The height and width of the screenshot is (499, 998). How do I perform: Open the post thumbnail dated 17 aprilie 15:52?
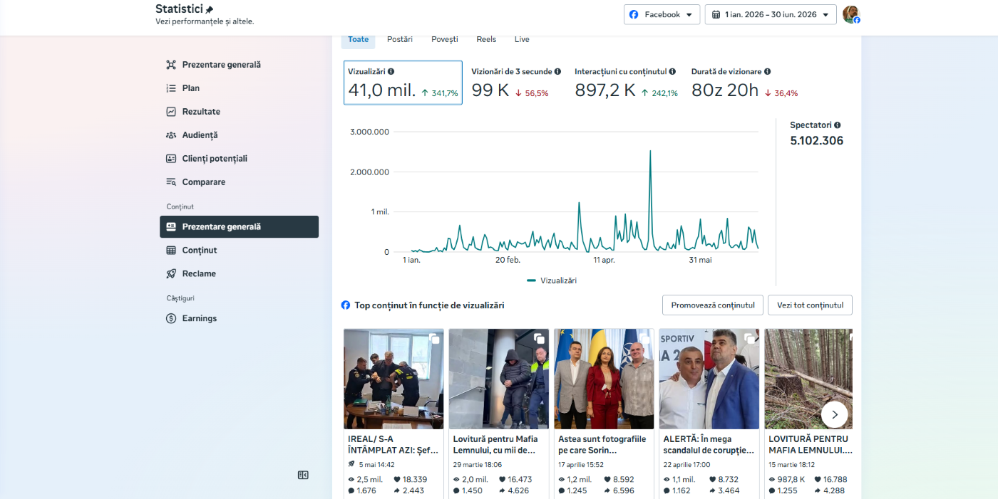(x=604, y=379)
